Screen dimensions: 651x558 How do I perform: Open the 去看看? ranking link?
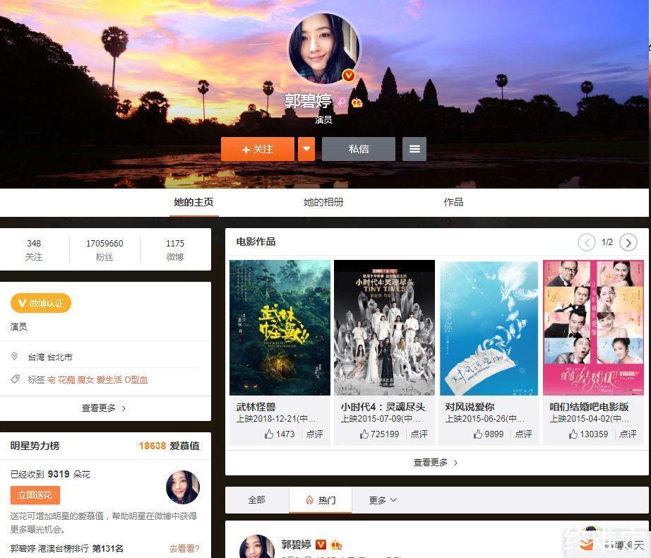pos(184,549)
